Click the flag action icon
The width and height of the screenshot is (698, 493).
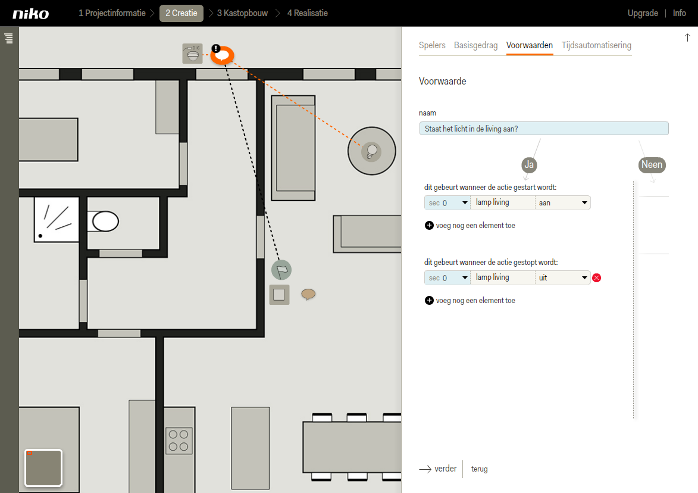click(x=281, y=270)
